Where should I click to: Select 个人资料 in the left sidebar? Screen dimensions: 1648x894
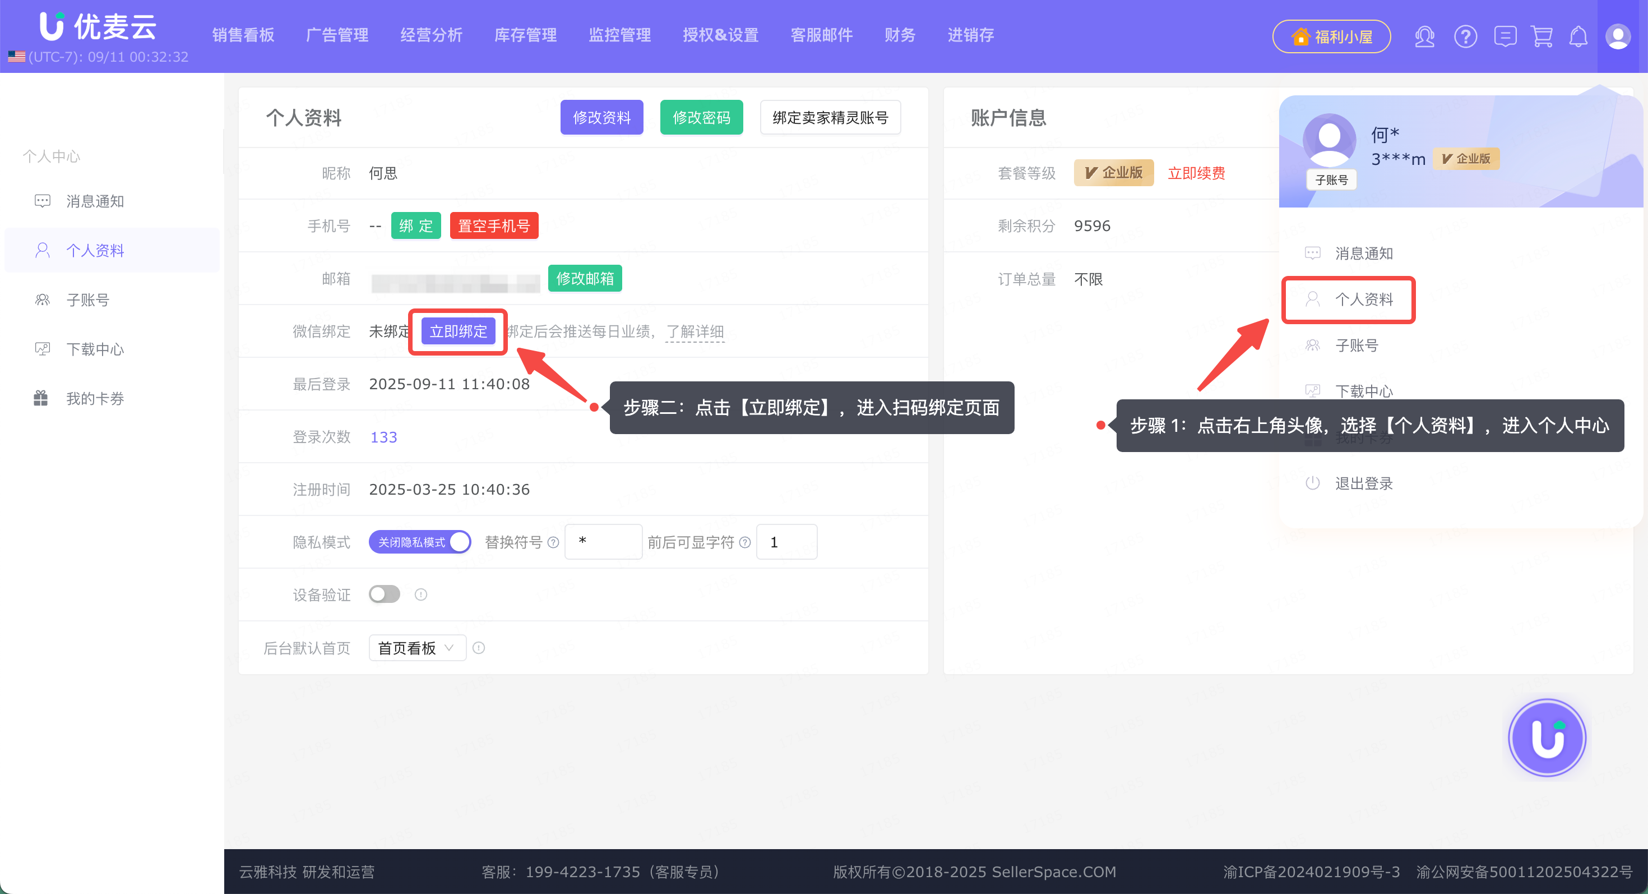112,250
